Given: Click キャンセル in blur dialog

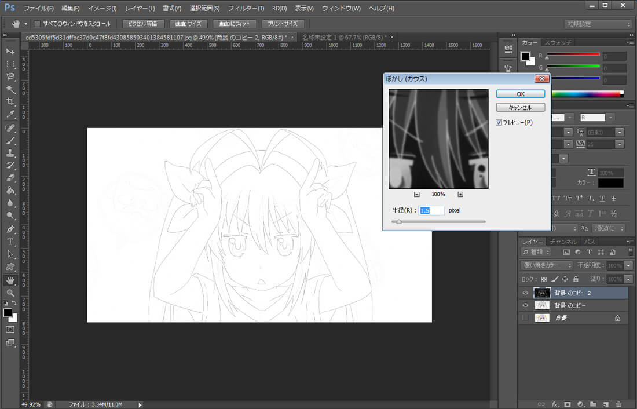Looking at the screenshot, I should tap(521, 108).
